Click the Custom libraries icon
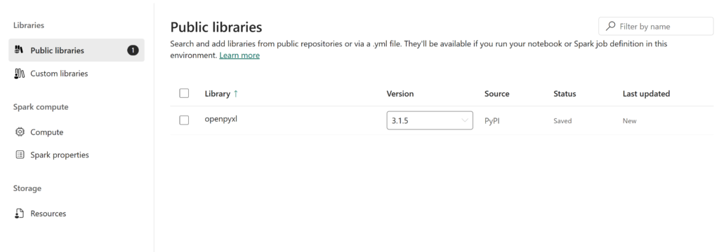The width and height of the screenshot is (719, 252). pos(19,73)
